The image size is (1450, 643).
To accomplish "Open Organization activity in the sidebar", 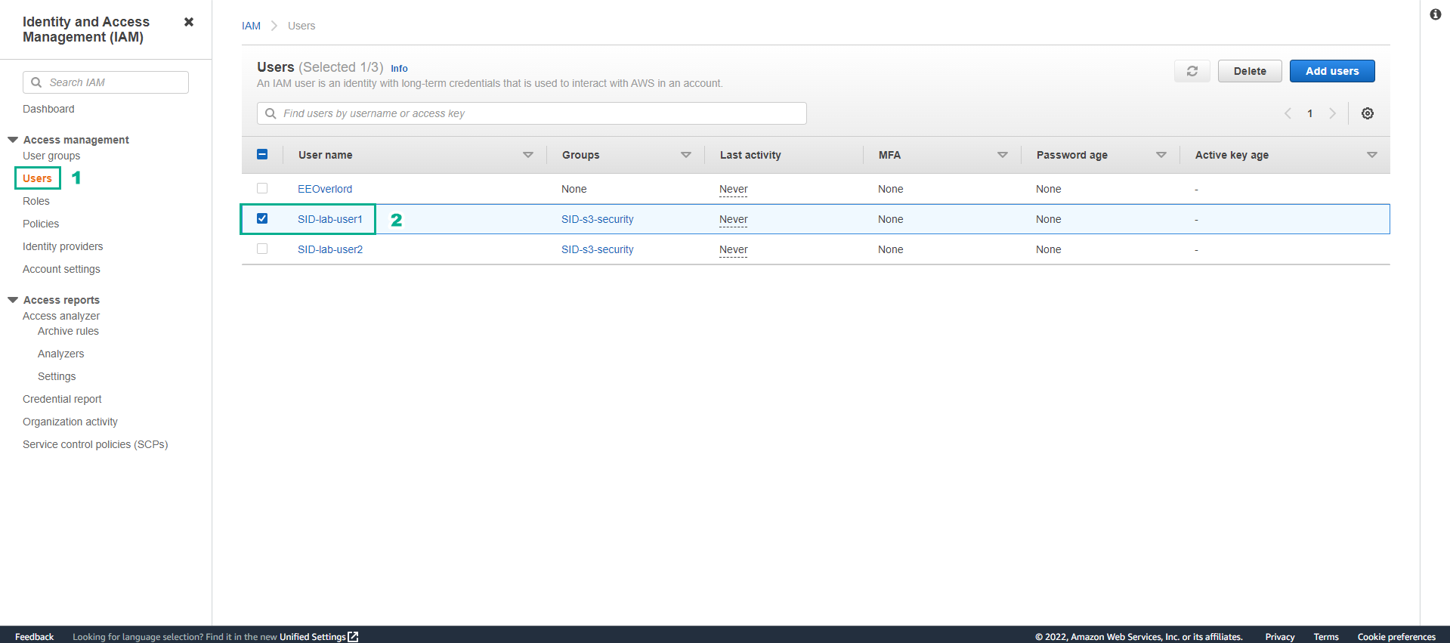I will [70, 422].
